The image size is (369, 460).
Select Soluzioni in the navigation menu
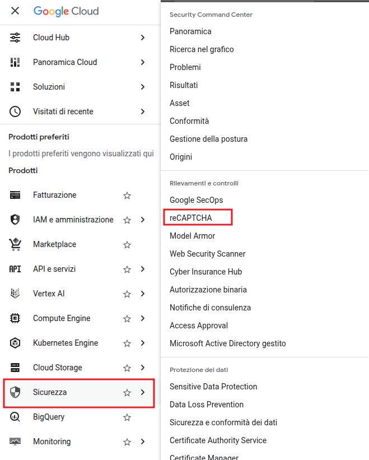pos(49,87)
